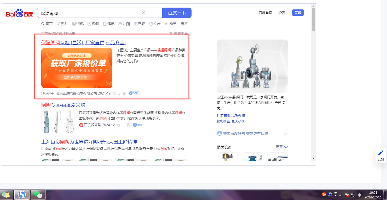Clear the search box with the X icon
This screenshot has width=387, height=200.
[x=143, y=13]
